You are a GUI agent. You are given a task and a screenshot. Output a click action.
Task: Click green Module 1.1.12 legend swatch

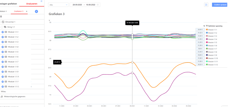click(x=207, y=65)
